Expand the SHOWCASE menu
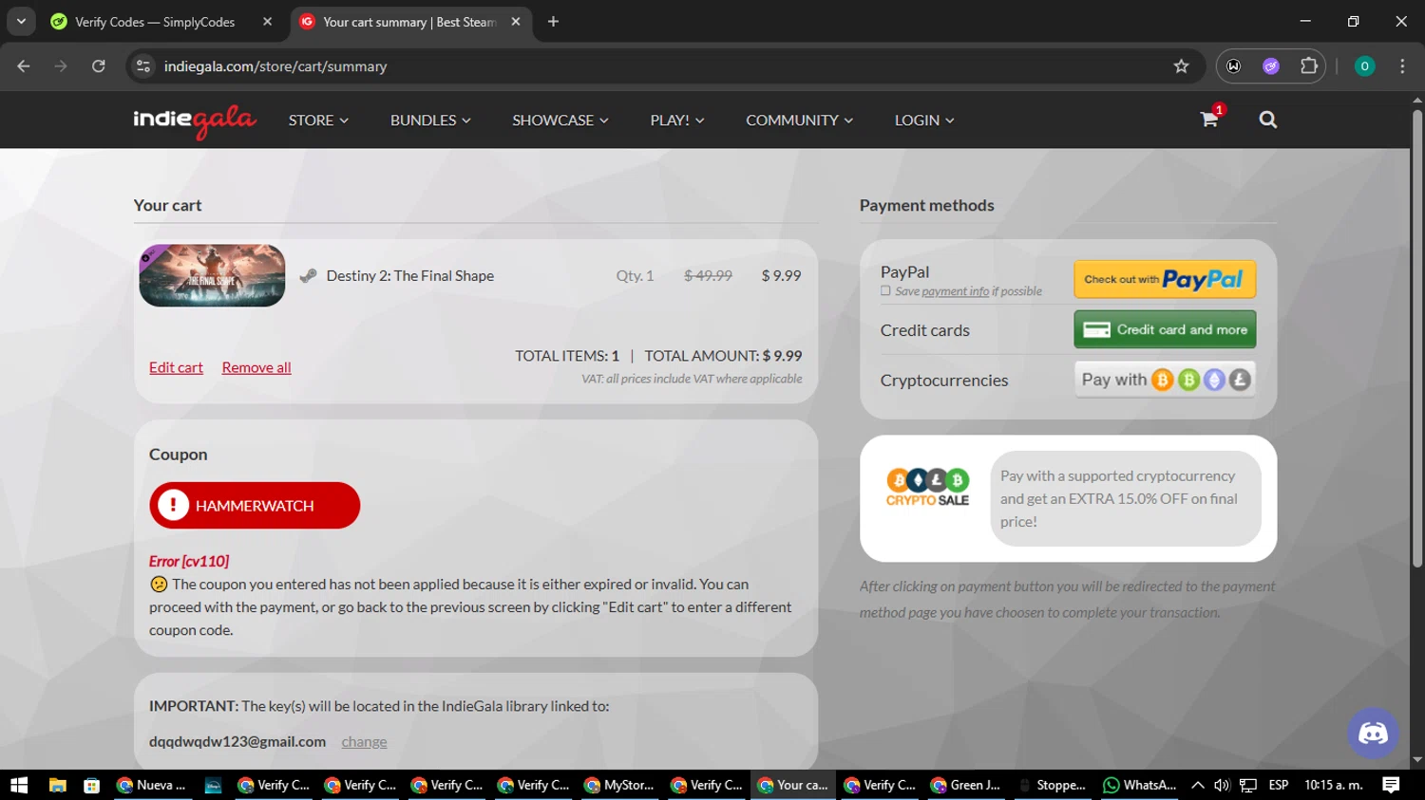1425x800 pixels. coord(560,121)
